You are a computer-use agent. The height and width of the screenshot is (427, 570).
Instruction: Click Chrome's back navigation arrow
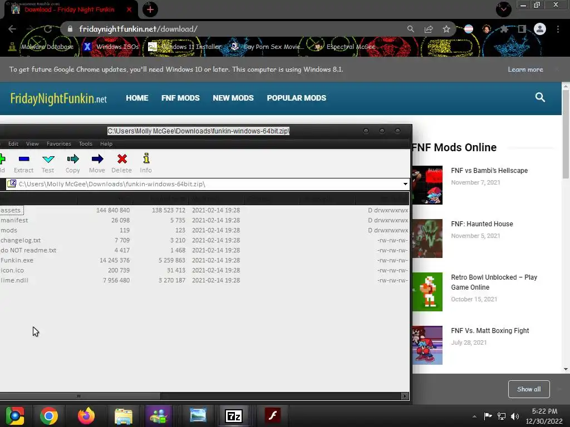pyautogui.click(x=12, y=29)
